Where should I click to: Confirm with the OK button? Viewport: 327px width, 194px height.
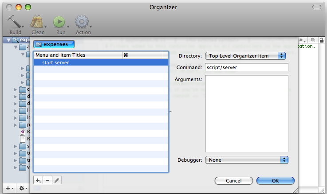[275, 181]
